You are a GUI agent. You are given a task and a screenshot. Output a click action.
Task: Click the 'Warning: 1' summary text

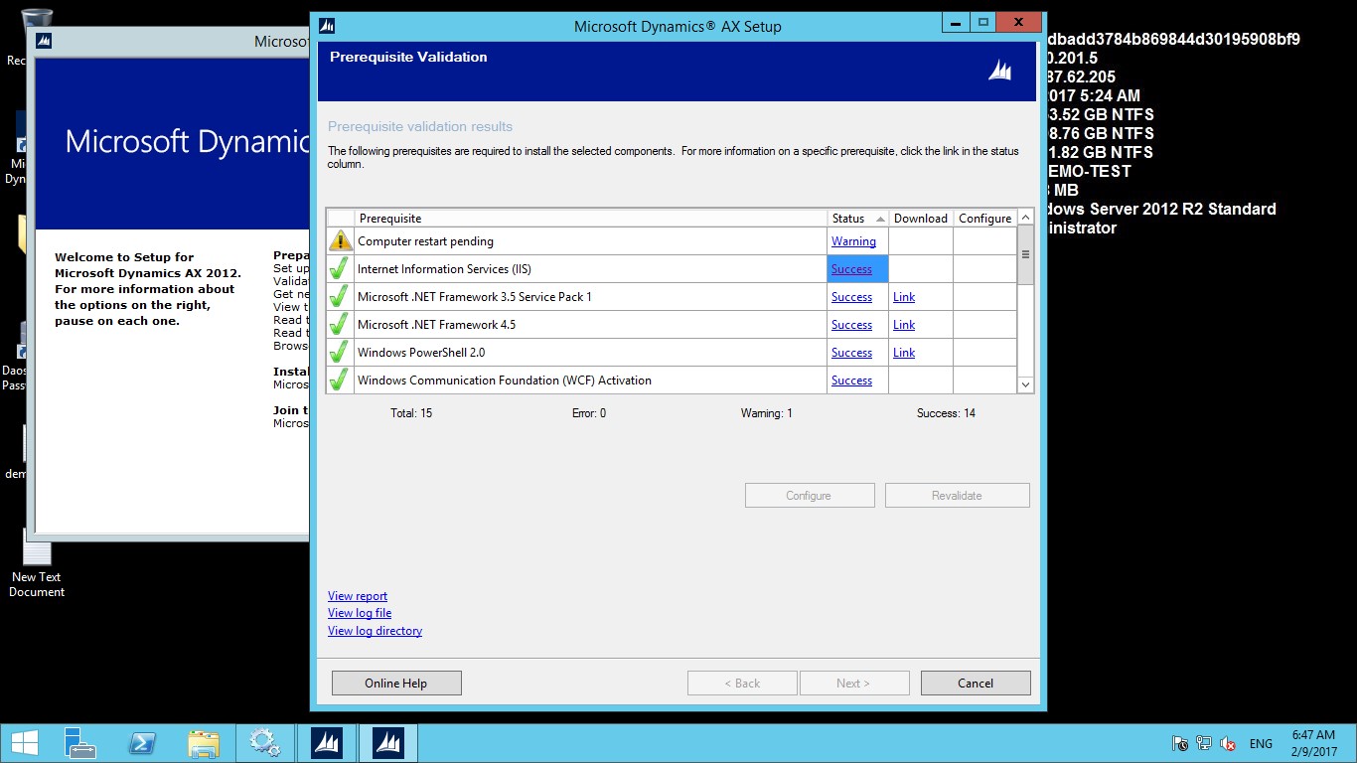(766, 413)
